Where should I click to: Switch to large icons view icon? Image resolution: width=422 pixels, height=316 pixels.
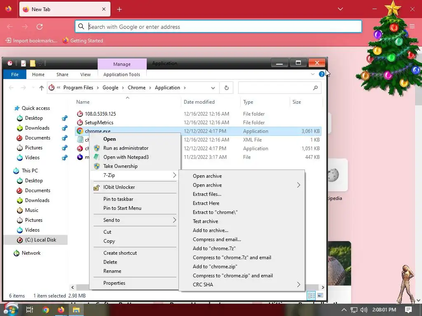pyautogui.click(x=320, y=295)
